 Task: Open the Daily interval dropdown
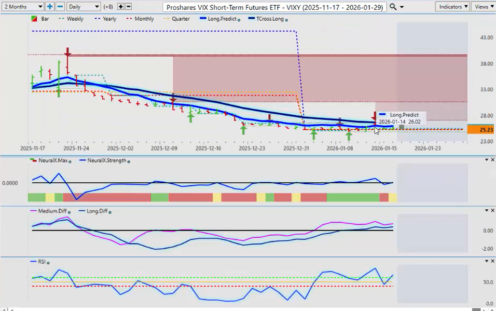83,7
